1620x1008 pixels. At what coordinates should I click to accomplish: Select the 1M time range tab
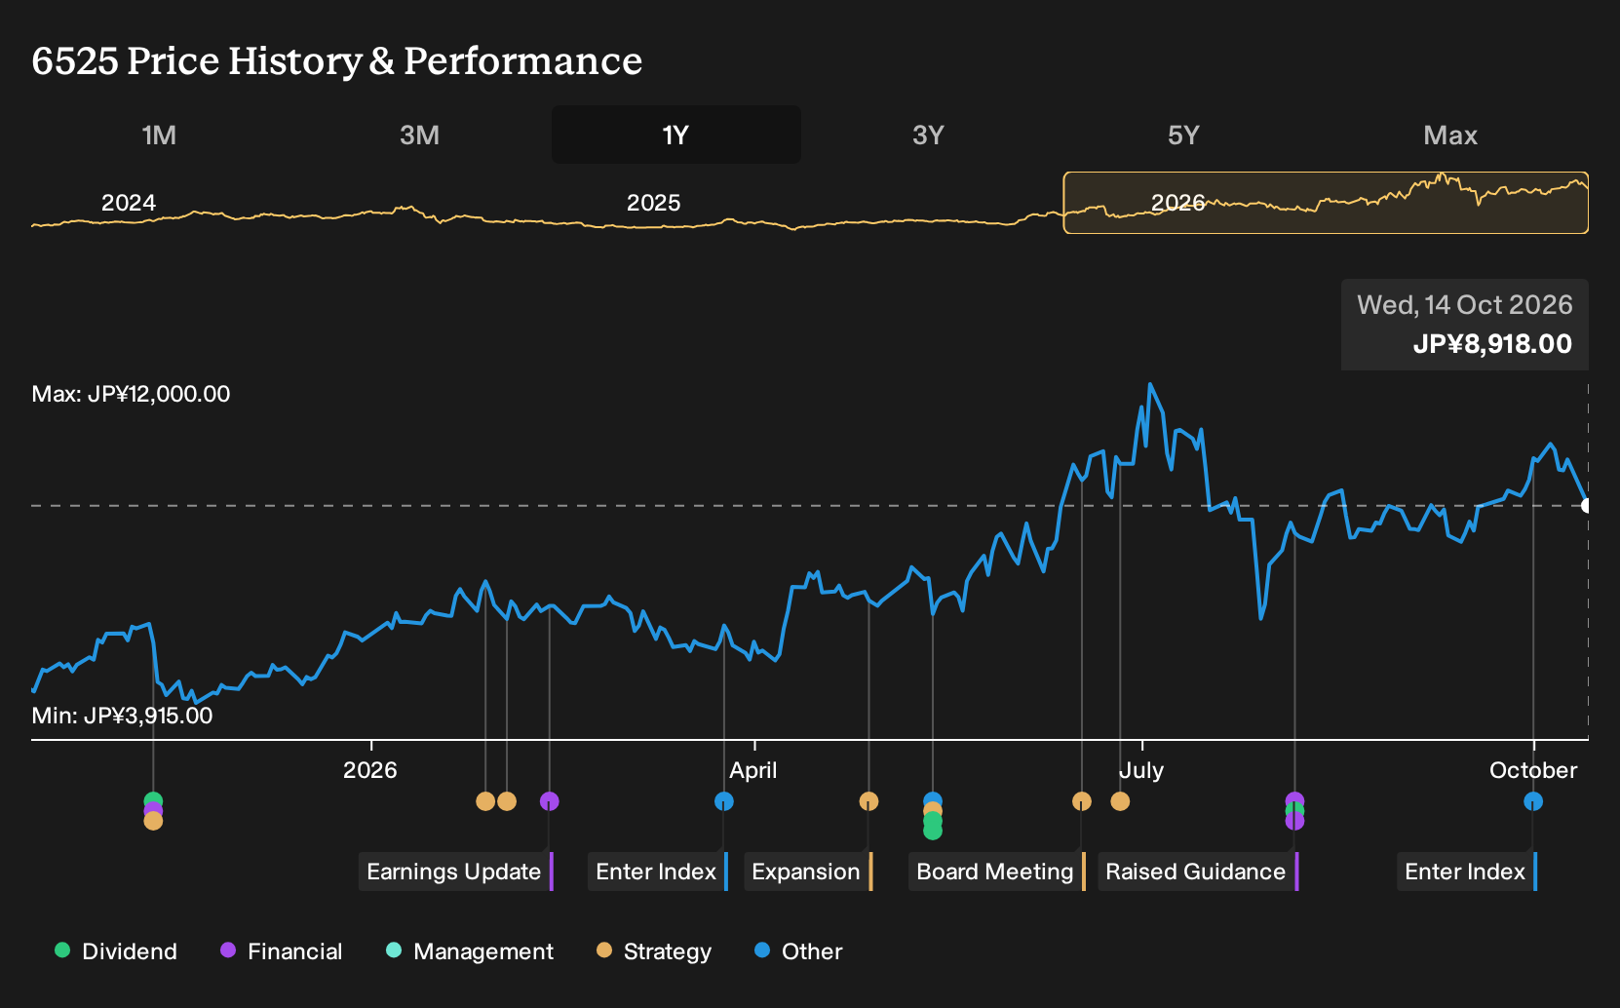[159, 135]
